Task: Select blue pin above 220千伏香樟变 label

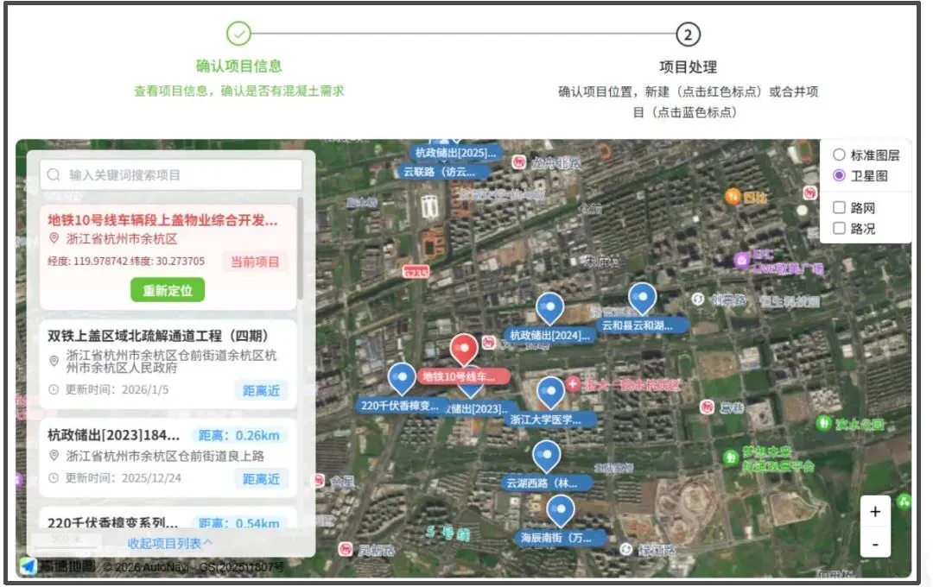Action: [x=402, y=378]
